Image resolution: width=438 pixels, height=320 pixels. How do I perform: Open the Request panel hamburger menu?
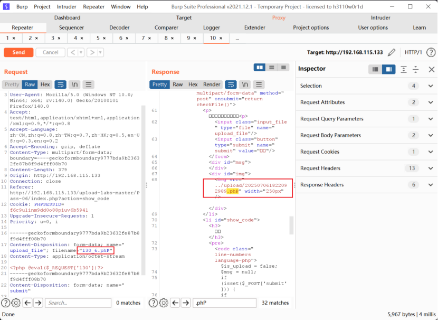tap(89, 84)
